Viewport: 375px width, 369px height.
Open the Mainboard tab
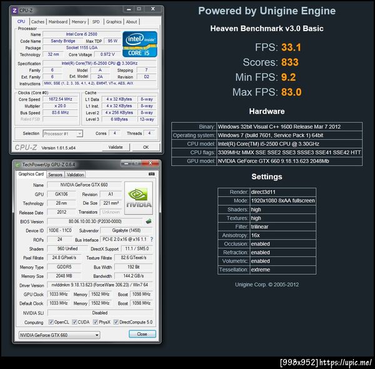pos(58,22)
